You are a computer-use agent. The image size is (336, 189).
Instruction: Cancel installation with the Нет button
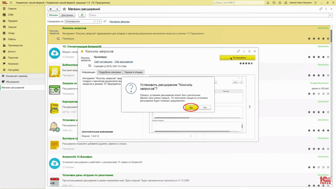point(205,107)
